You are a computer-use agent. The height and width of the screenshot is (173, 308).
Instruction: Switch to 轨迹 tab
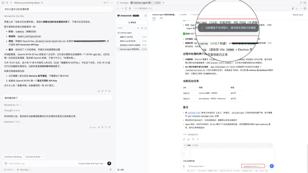[x=161, y=18]
